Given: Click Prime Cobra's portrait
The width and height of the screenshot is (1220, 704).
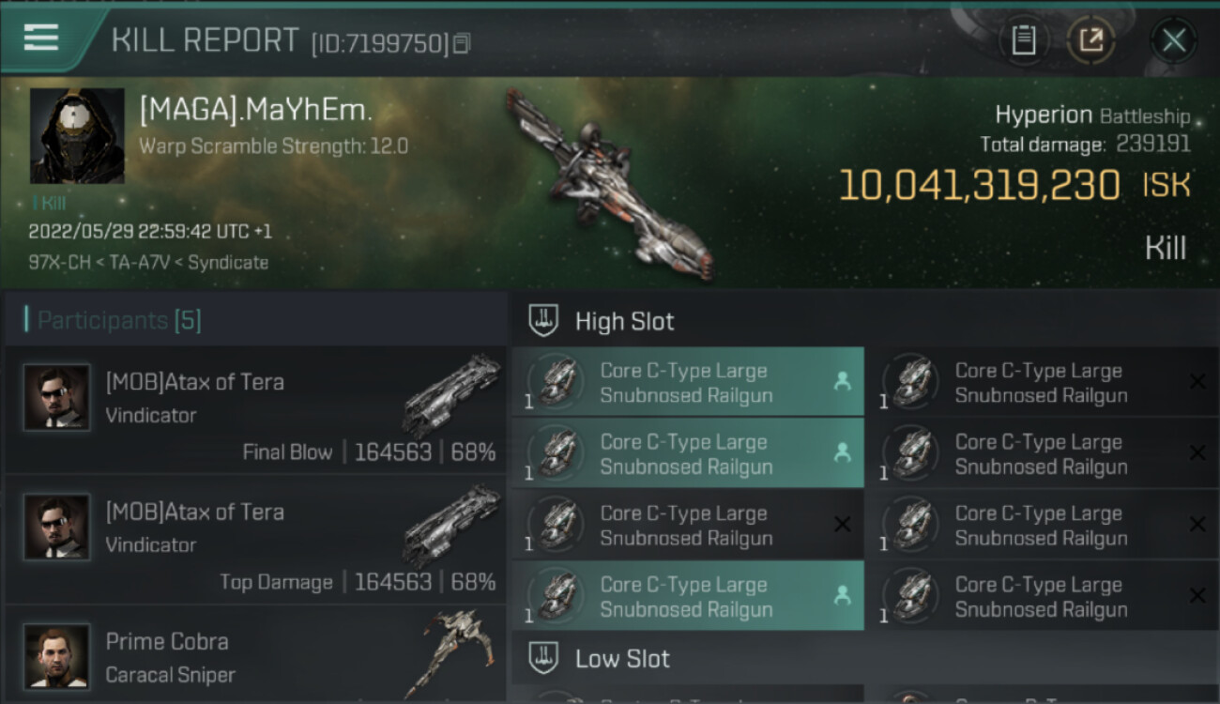Looking at the screenshot, I should click(x=57, y=656).
